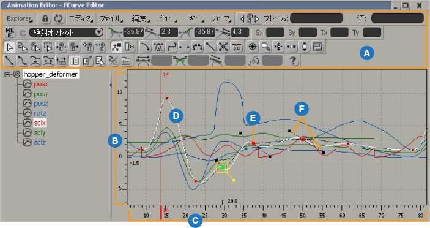Click the break tangent scissors-like icon

[x=223, y=47]
